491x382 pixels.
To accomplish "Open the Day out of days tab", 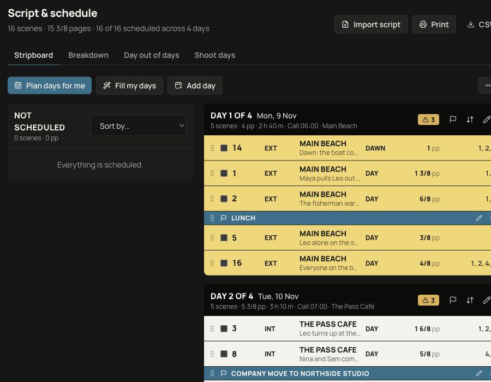I will point(151,55).
